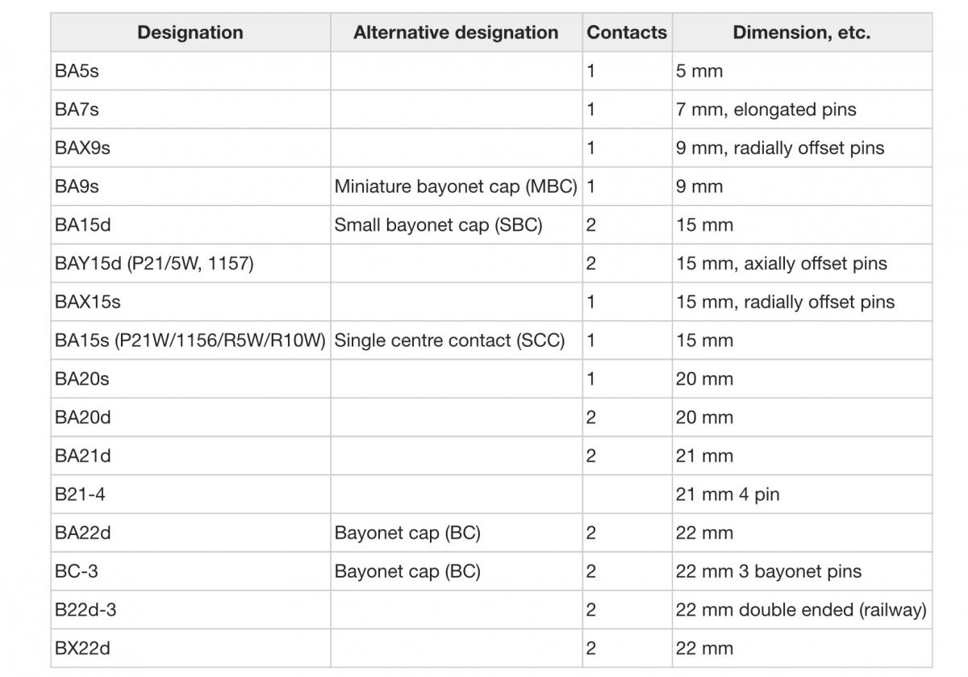
Task: Click the Contacts column header
Action: [627, 32]
